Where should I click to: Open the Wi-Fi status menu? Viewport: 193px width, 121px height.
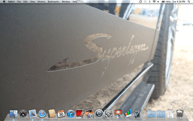(x=154, y=2)
